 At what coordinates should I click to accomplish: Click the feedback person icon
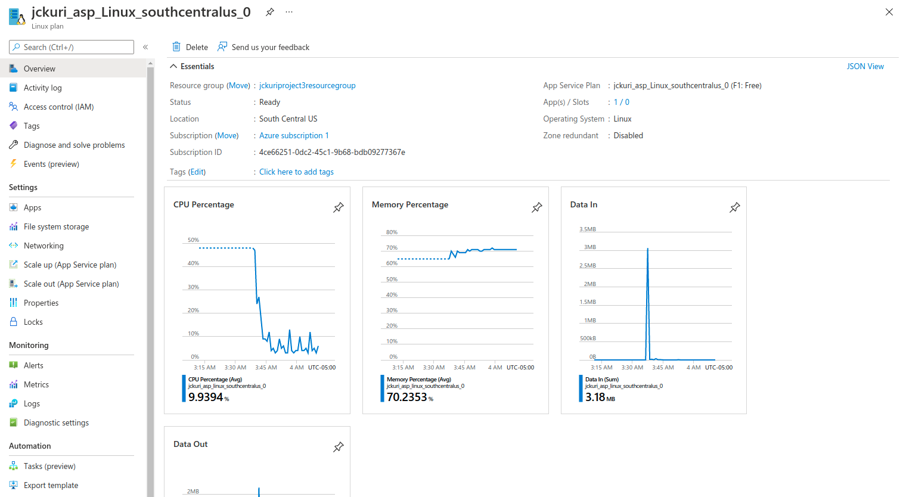[x=222, y=46]
